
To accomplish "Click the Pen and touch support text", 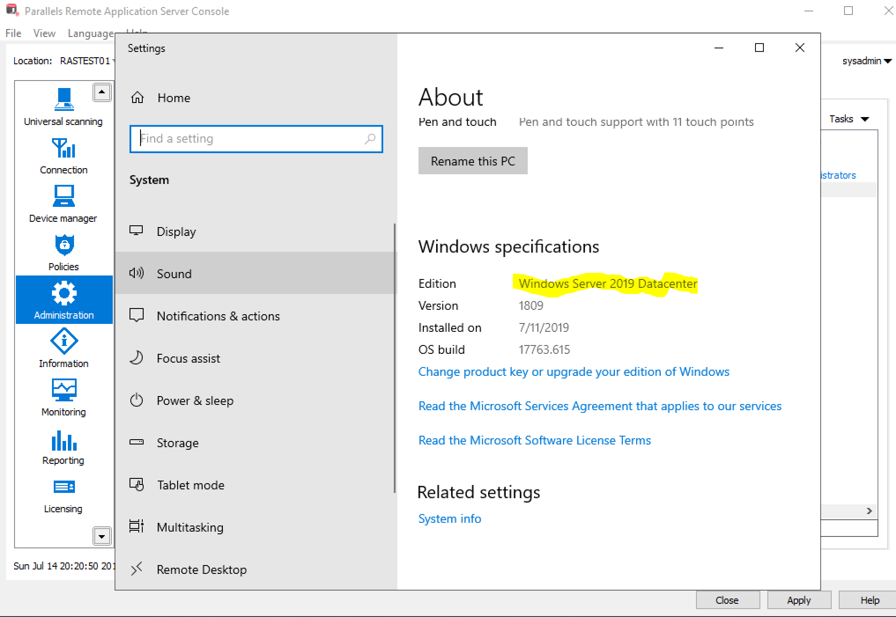I will tap(636, 122).
